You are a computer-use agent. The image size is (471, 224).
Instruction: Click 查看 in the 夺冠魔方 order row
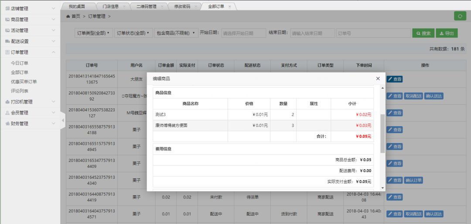(x=394, y=96)
